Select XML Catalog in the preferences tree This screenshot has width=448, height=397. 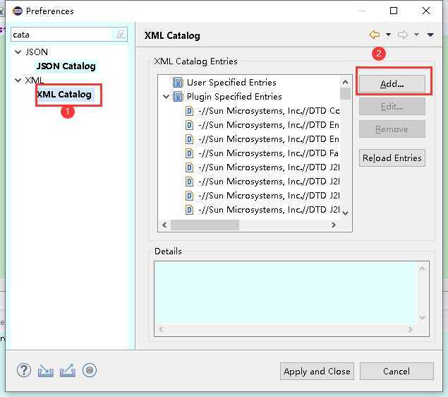[64, 94]
